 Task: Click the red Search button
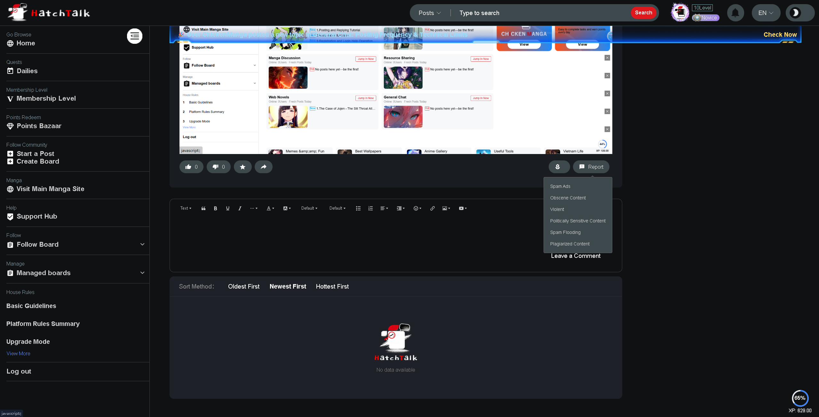[x=643, y=13]
